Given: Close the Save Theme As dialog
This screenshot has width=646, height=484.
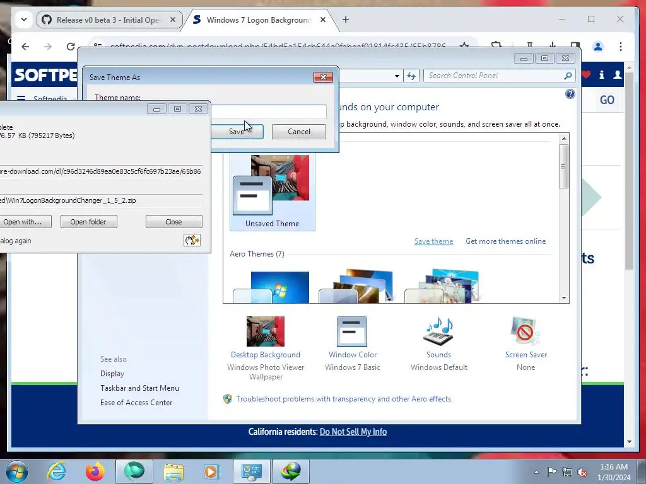Looking at the screenshot, I should 323,77.
